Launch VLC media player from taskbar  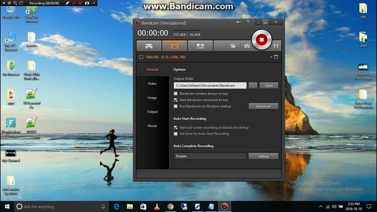(x=157, y=206)
